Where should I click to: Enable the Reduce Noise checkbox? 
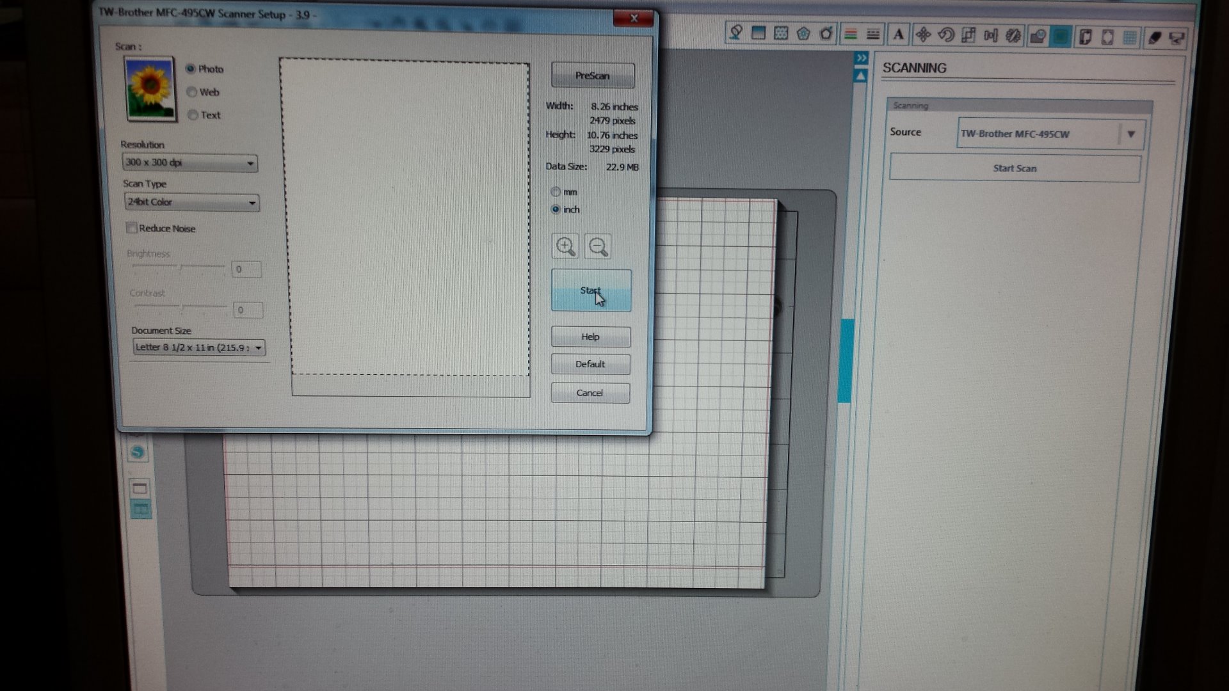(x=132, y=228)
